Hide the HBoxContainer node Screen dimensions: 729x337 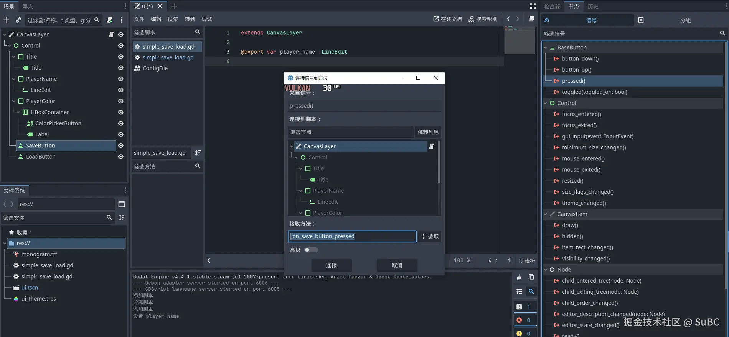coord(121,112)
